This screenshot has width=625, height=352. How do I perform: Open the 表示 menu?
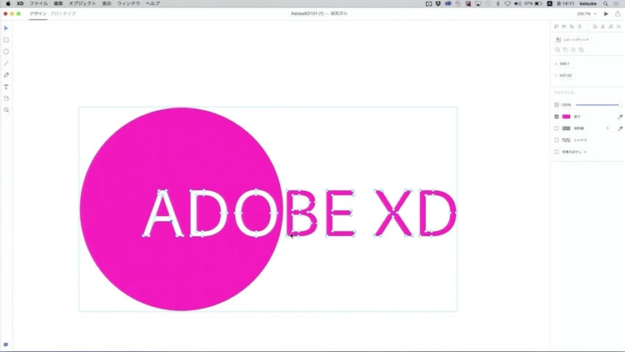tap(107, 3)
